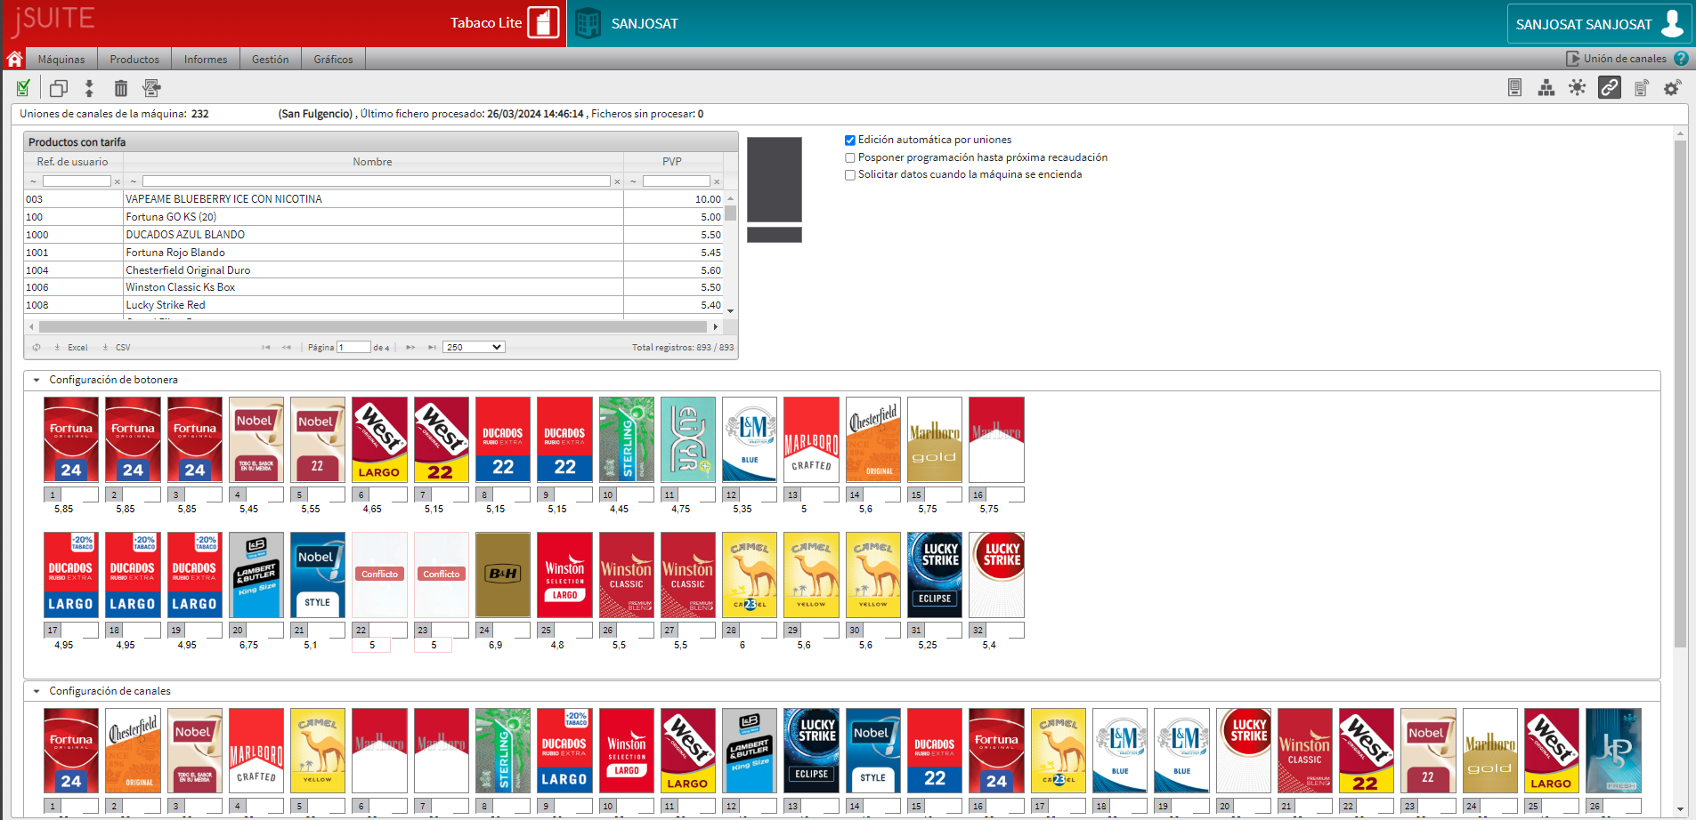The width and height of the screenshot is (1696, 820).
Task: Click the Conflicto pack on button 22
Action: [x=379, y=575]
